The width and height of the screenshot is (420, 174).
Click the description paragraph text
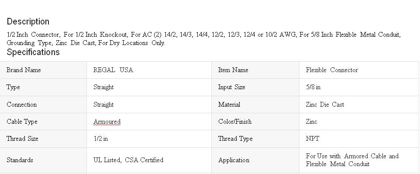click(x=203, y=38)
